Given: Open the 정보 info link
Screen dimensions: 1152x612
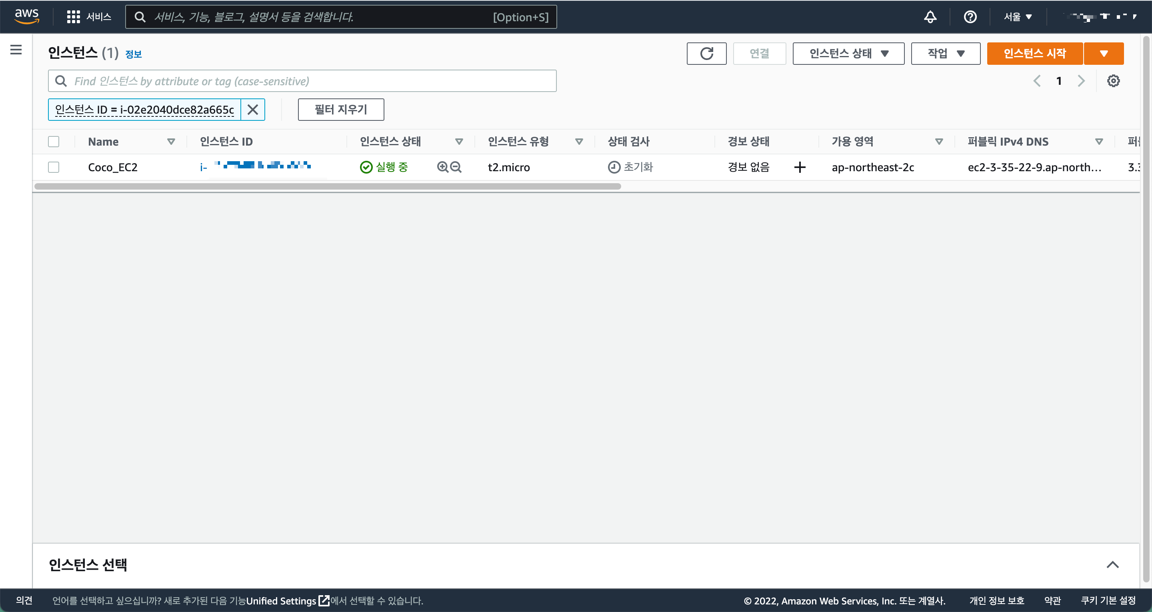Looking at the screenshot, I should [x=133, y=54].
